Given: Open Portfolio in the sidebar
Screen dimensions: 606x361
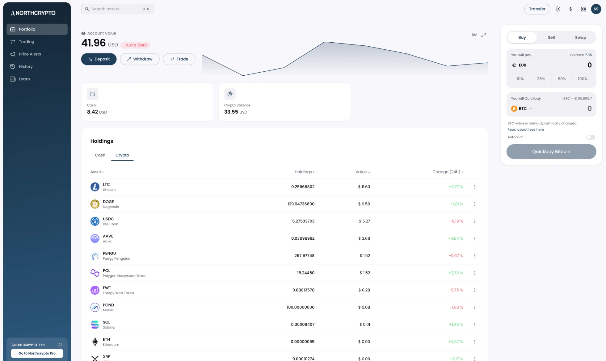Looking at the screenshot, I should coord(37,29).
